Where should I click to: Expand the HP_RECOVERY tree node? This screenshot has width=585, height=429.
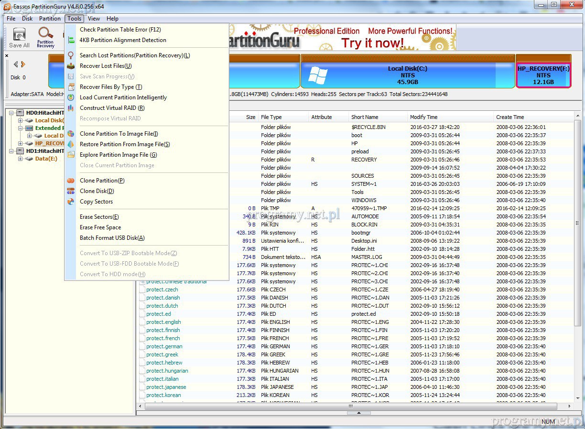click(21, 143)
